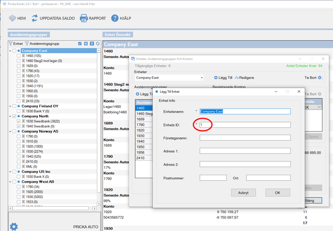Image resolution: width=333 pixels, height=231 pixels.
Task: Click the uncheck-all X icon in tree header
Action: [86, 44]
